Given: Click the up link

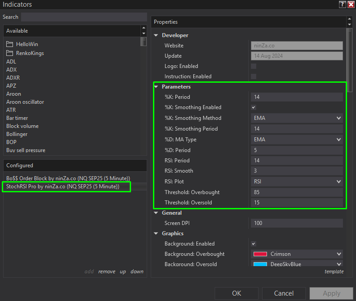Looking at the screenshot, I should click(123, 272).
